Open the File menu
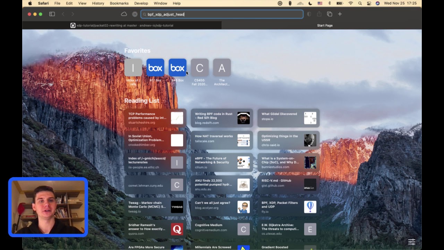Viewport: 444px width, 250px height. pyautogui.click(x=57, y=3)
